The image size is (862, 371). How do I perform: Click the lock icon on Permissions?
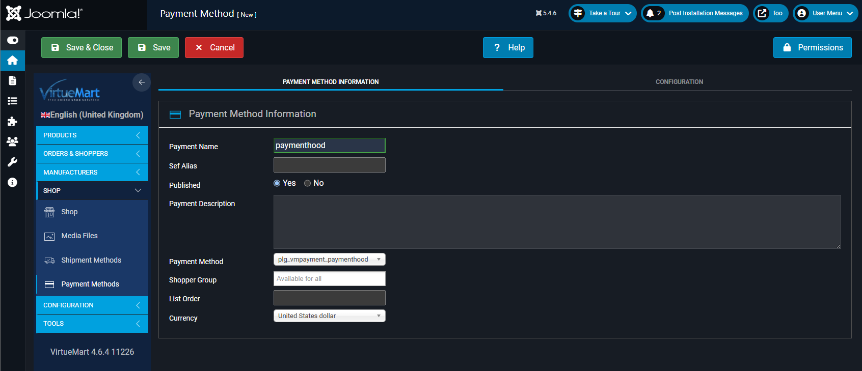click(x=787, y=47)
